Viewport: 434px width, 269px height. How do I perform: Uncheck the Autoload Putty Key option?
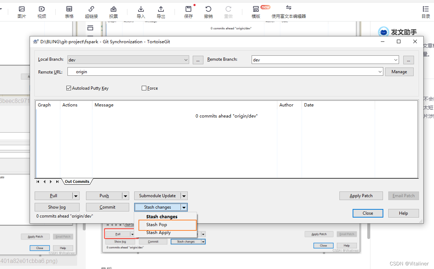(x=68, y=88)
